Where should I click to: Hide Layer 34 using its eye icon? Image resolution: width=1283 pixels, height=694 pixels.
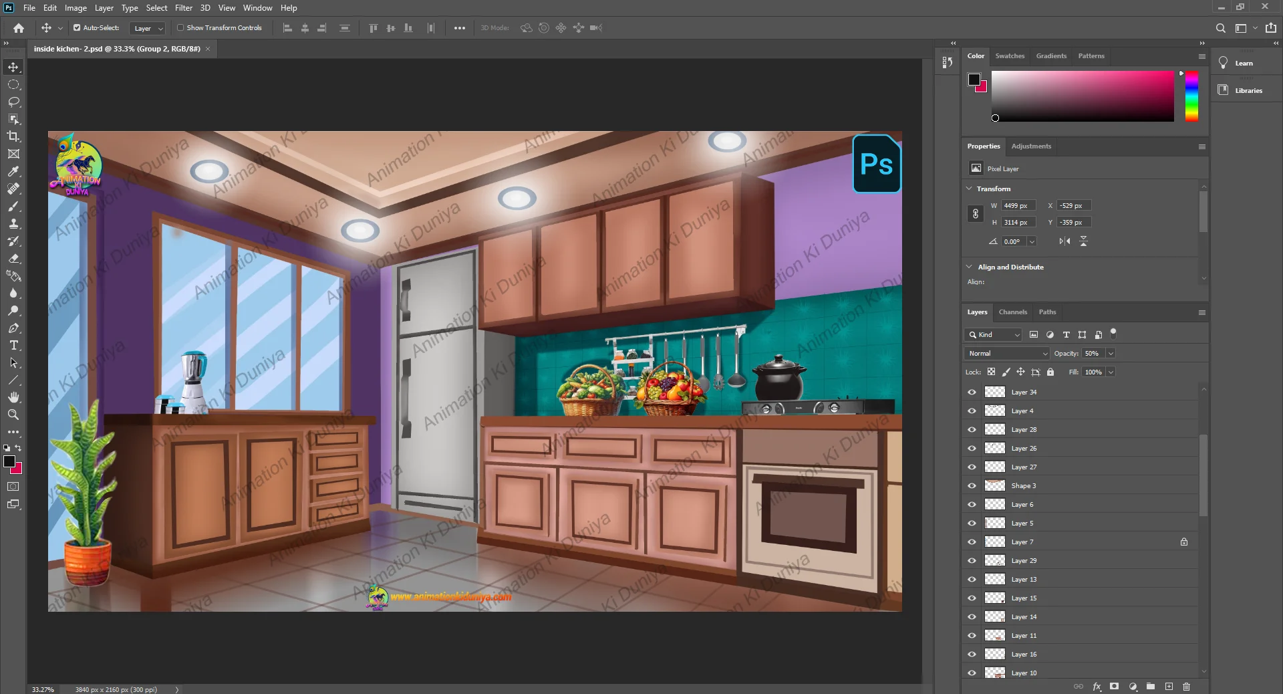972,392
